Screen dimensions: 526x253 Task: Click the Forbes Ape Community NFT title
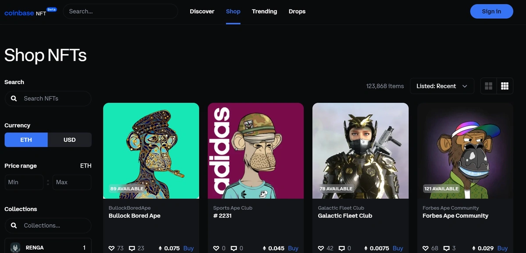[x=455, y=216]
